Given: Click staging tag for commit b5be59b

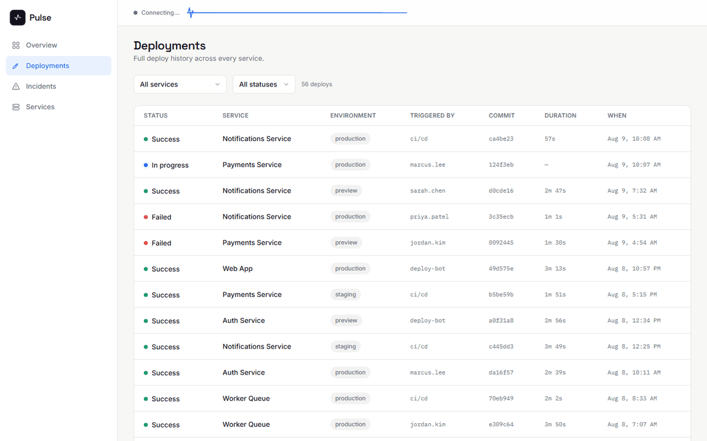Looking at the screenshot, I should coord(346,295).
